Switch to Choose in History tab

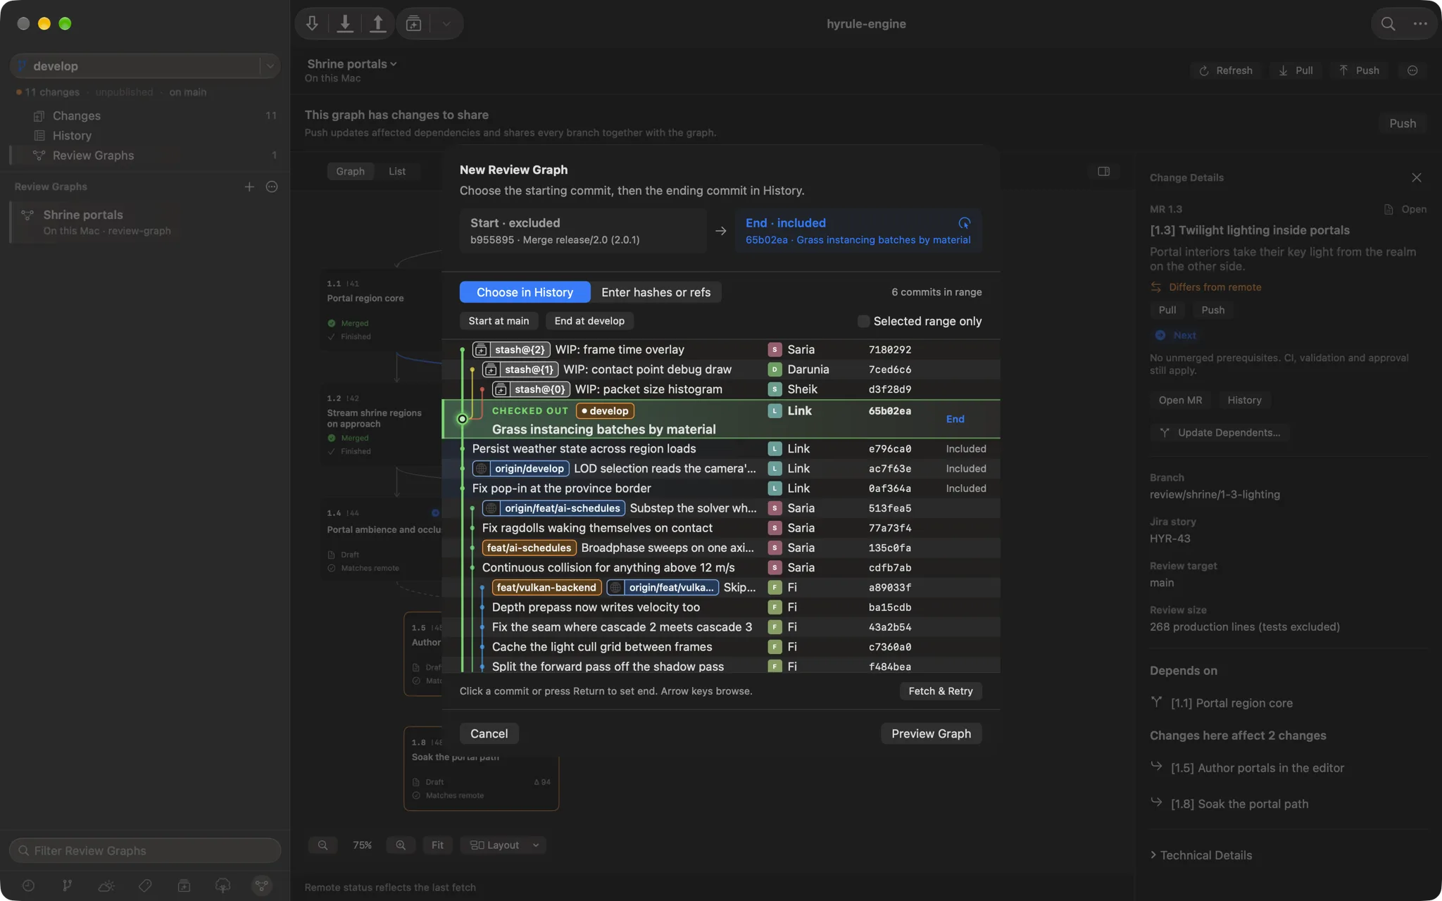click(x=525, y=292)
